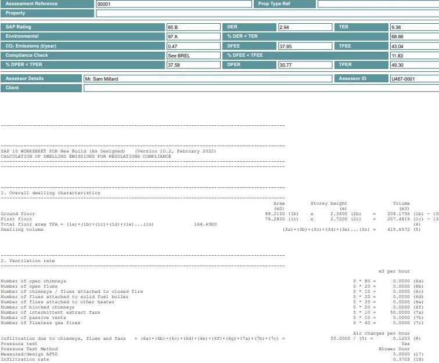Click the Assessment Reference field showing 00001
Image resolution: width=439 pixels, height=363 pixels.
coord(174,4)
